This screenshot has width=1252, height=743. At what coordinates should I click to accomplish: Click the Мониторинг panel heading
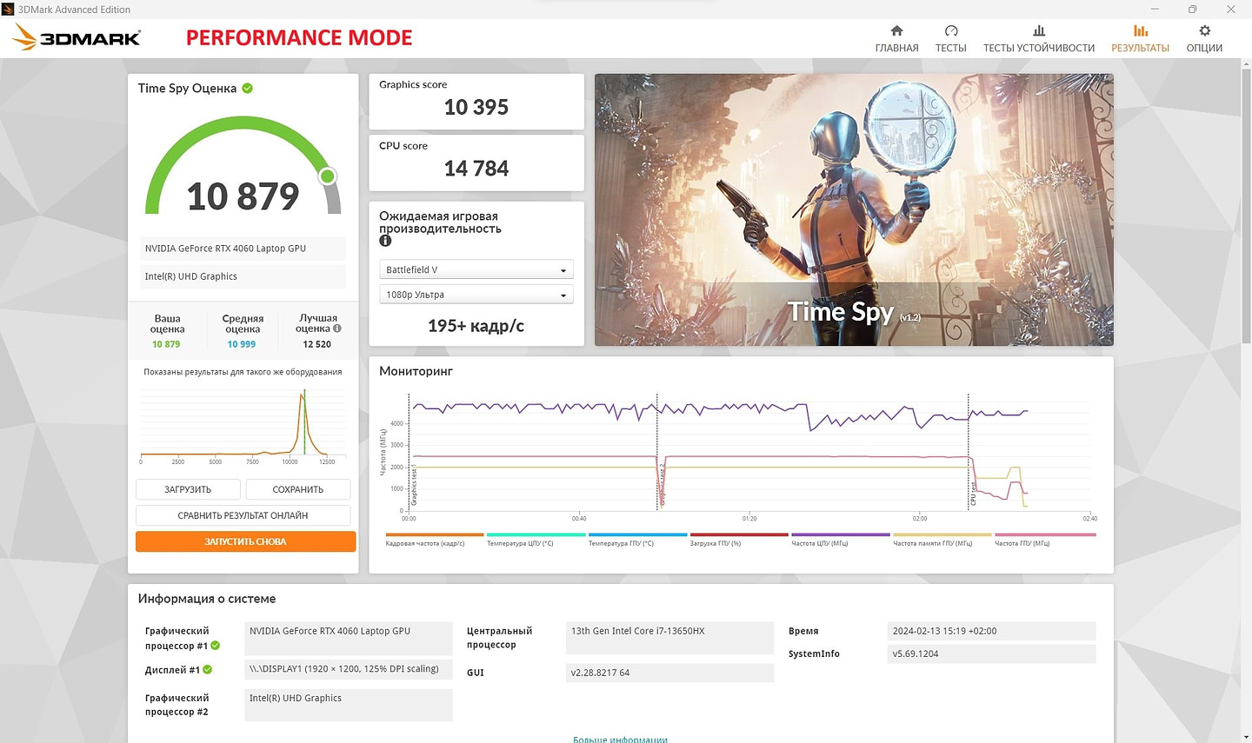pos(416,371)
